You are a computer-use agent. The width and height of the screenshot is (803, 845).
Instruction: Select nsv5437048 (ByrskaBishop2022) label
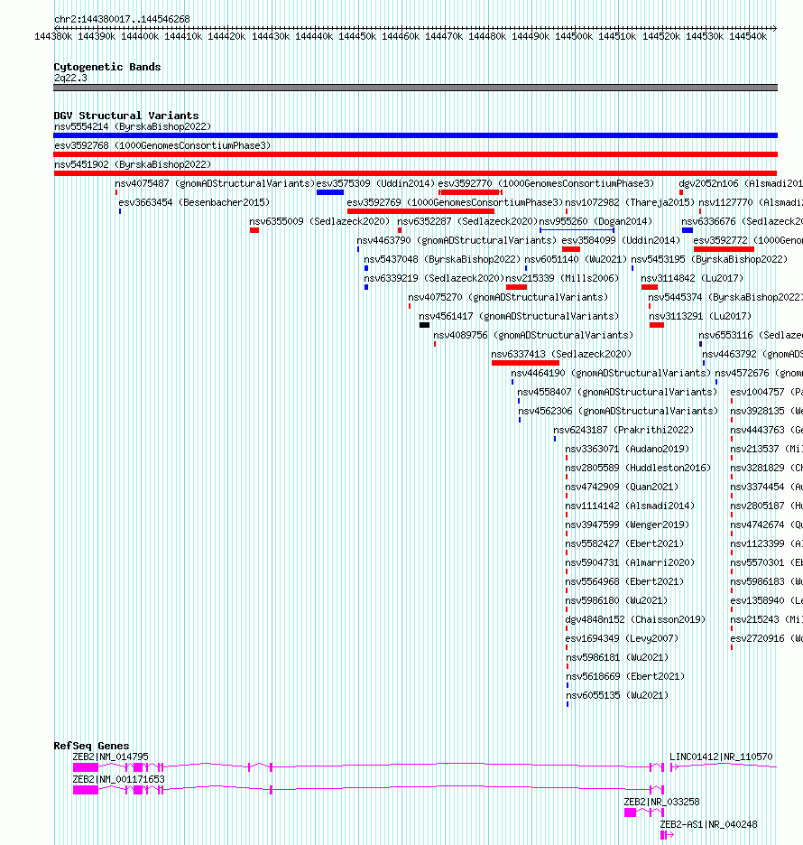click(x=442, y=259)
